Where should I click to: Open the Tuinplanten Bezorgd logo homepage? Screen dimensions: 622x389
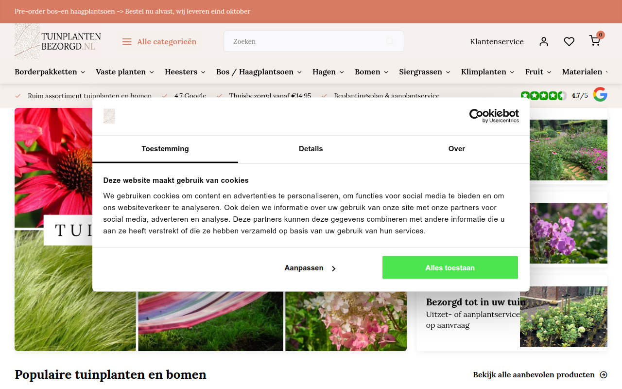pyautogui.click(x=58, y=41)
